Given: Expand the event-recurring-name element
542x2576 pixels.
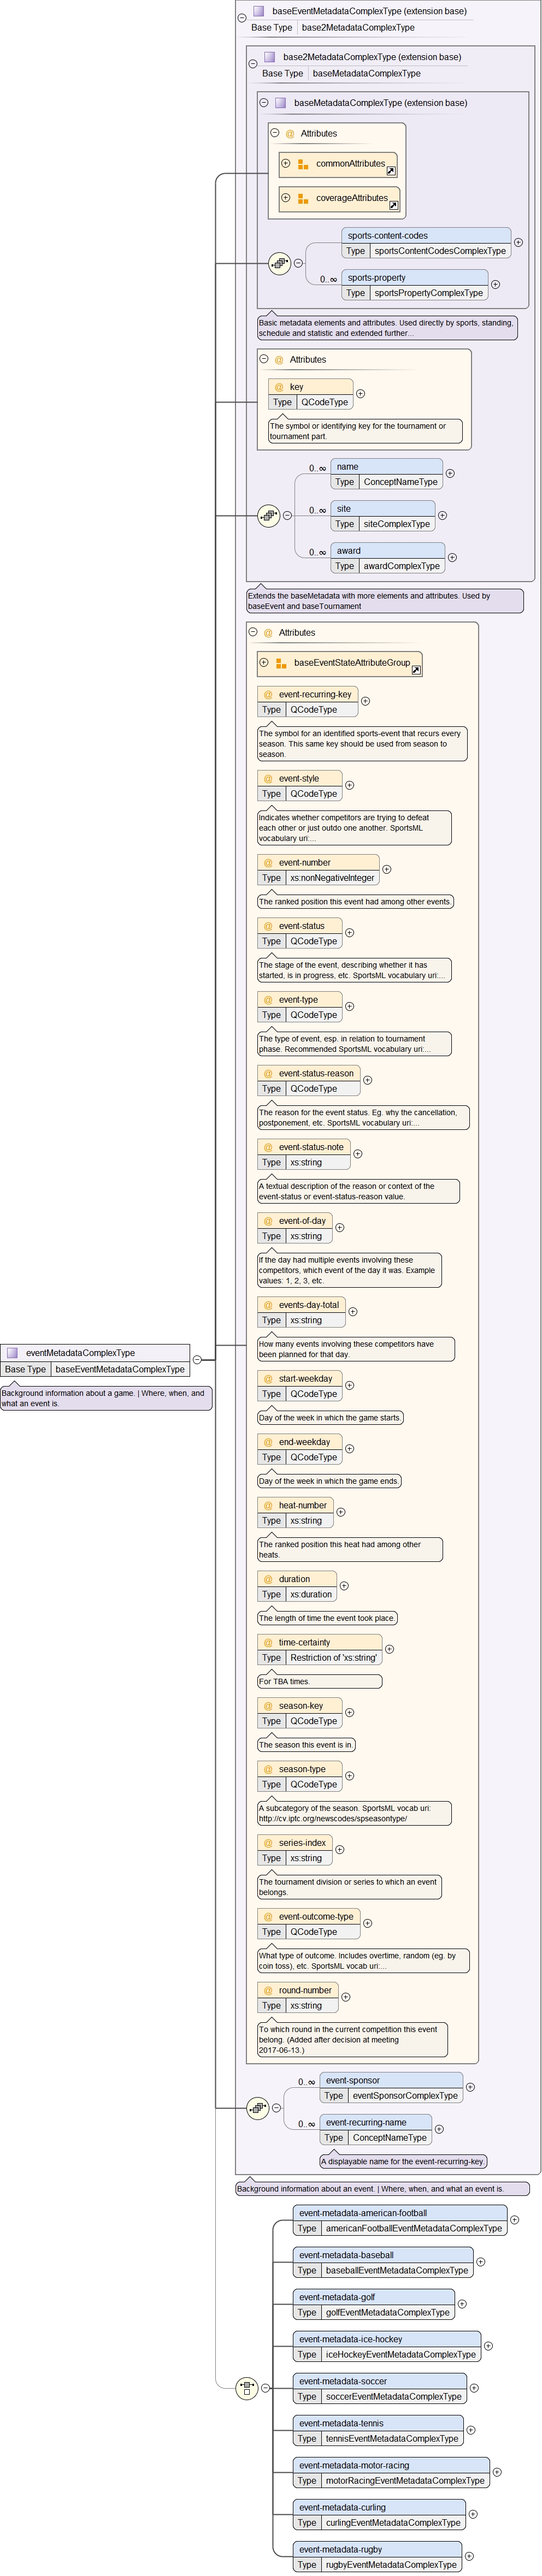Looking at the screenshot, I should coord(439,2129).
